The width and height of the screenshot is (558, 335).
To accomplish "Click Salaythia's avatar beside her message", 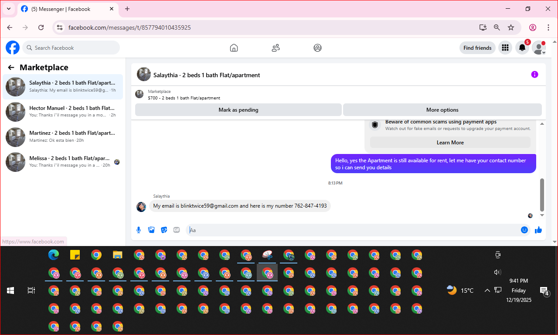I will 141,207.
